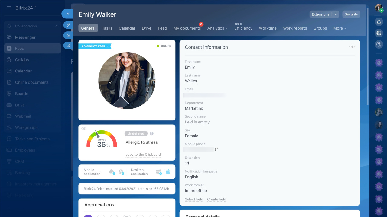Click the iOS App Store download icon
This screenshot has height=217, width=387.
(121, 172)
